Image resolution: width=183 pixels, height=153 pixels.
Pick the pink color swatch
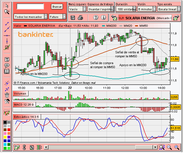tap(5, 133)
